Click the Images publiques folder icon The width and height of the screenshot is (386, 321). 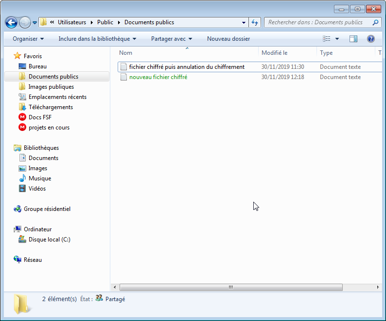pos(22,86)
